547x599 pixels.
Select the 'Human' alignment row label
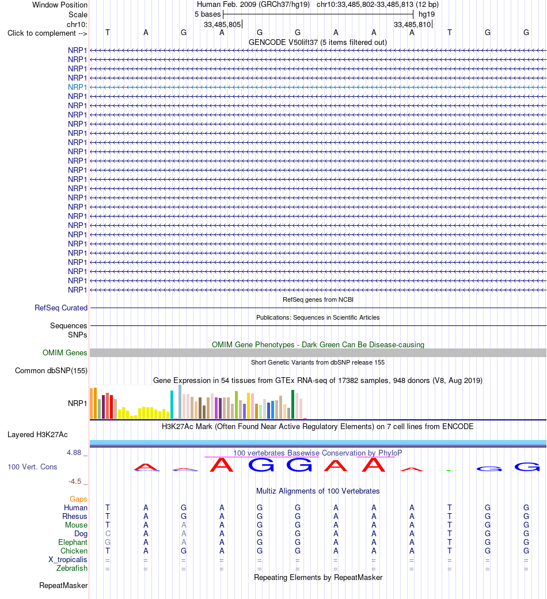(x=75, y=507)
